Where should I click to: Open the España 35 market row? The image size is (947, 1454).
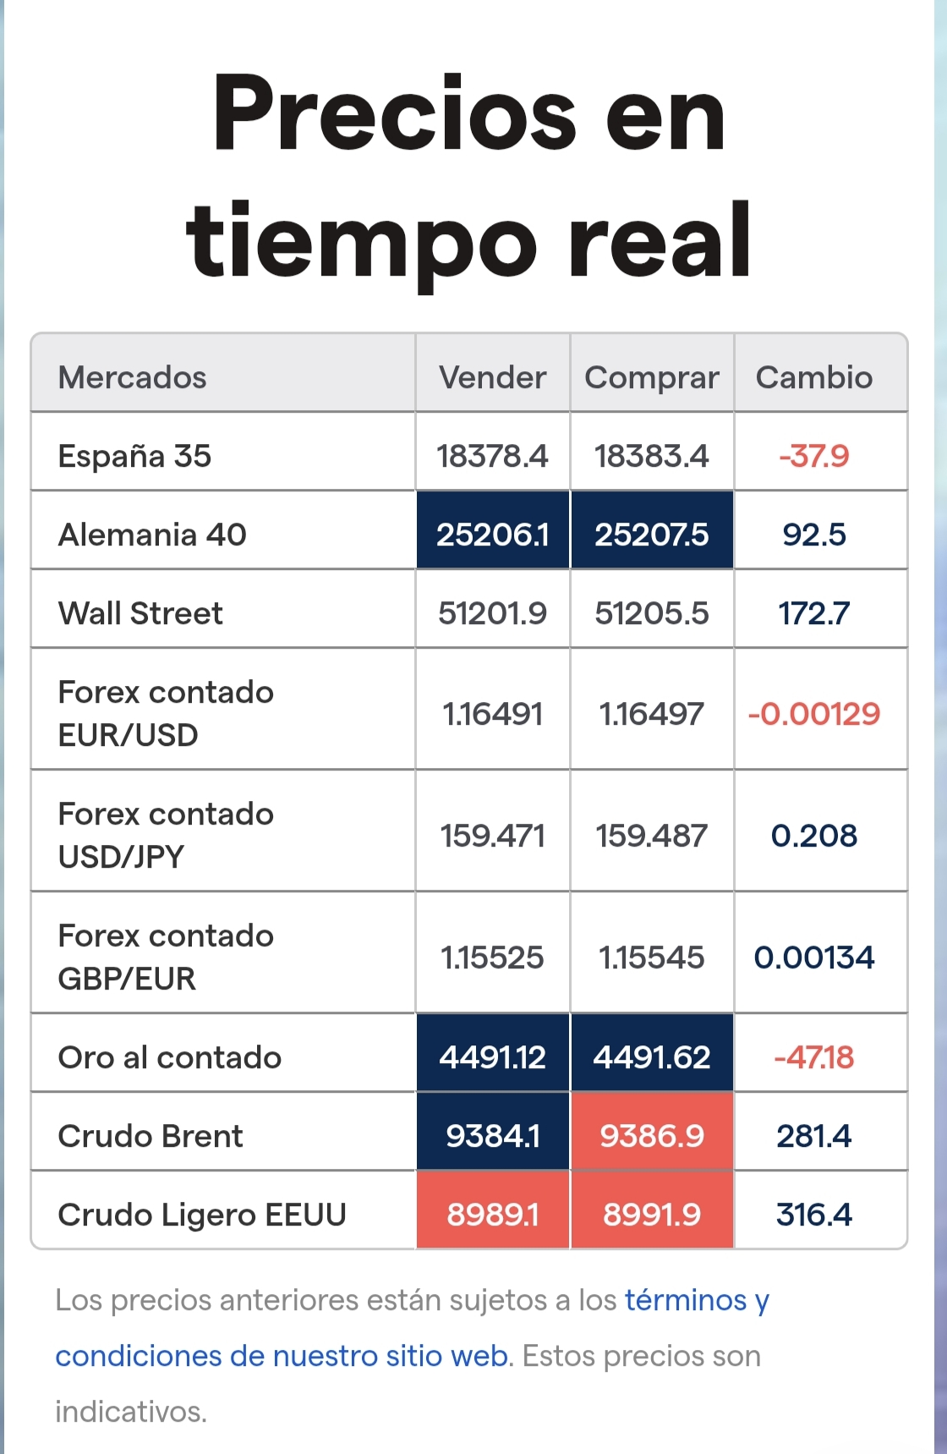pyautogui.click(x=469, y=456)
